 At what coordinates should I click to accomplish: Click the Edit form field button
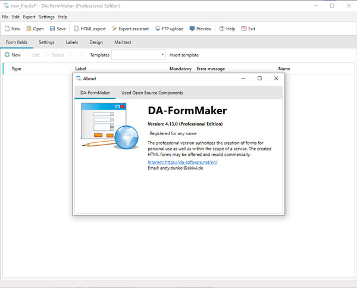(33, 55)
